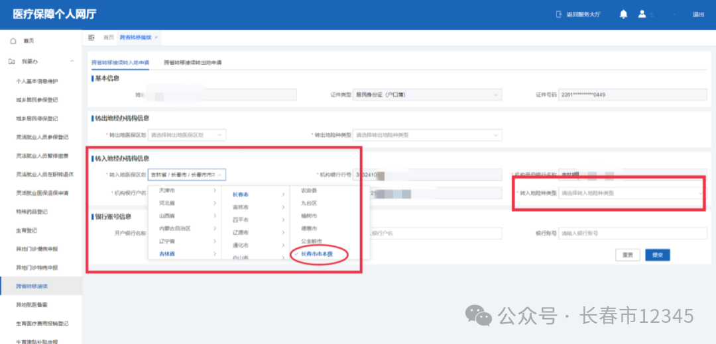716x344 pixels.
Task: Click the 返回服务大厅 return icon
Action: 558,15
